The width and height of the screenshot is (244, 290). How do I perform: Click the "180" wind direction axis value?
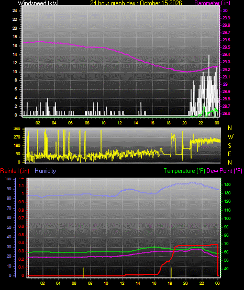(17, 146)
